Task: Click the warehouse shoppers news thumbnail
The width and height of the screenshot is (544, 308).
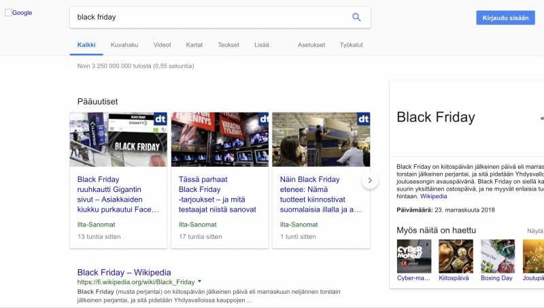Action: tap(321, 140)
